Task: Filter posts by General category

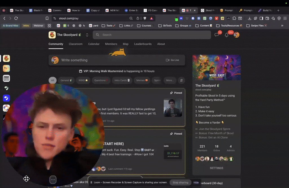Action: tap(66, 80)
